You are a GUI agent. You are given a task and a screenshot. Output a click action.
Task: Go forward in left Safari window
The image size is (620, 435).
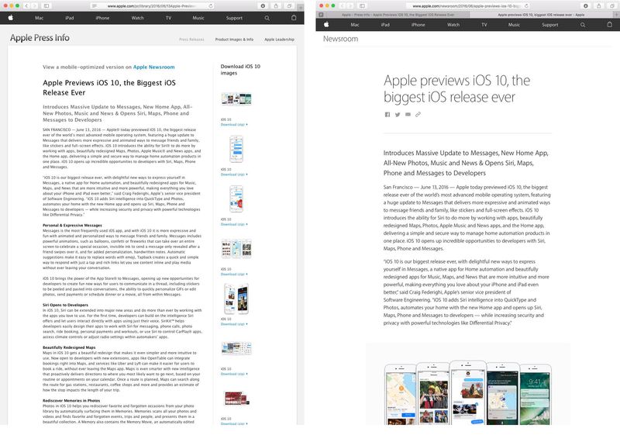(34, 6)
